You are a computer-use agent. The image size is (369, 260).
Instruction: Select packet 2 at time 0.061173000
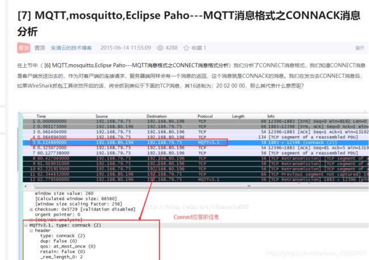(195, 127)
